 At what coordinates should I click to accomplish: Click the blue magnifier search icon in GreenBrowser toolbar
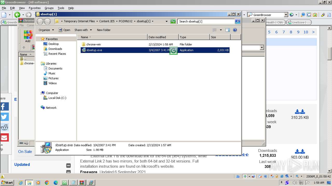[x=303, y=15]
